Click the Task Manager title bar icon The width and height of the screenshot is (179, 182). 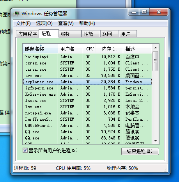click(16, 14)
